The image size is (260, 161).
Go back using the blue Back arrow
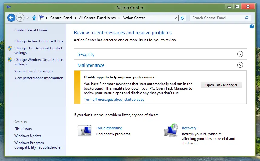(x=11, y=18)
